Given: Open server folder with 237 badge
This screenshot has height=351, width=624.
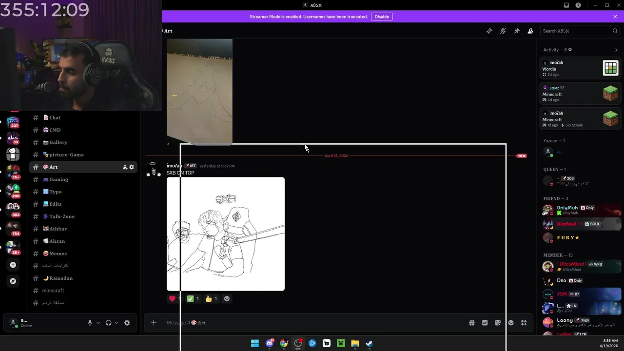Looking at the screenshot, I should tap(13, 122).
